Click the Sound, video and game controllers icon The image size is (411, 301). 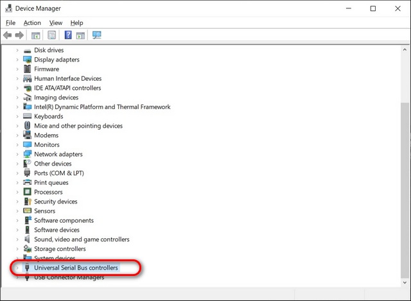[27, 239]
